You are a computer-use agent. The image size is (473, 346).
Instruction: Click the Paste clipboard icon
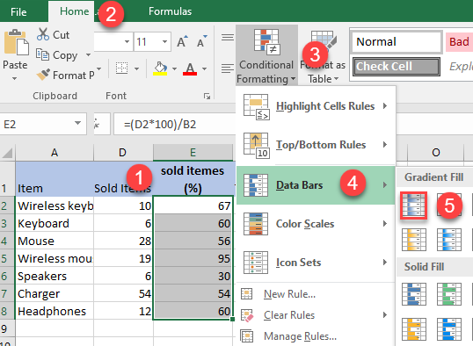click(x=17, y=42)
